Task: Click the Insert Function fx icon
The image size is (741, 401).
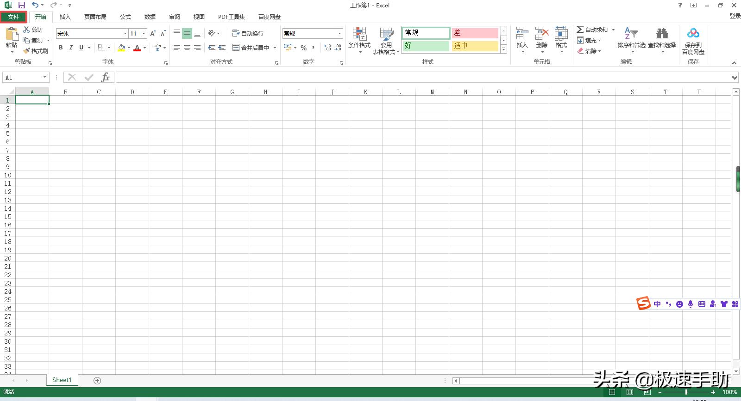Action: tap(106, 78)
